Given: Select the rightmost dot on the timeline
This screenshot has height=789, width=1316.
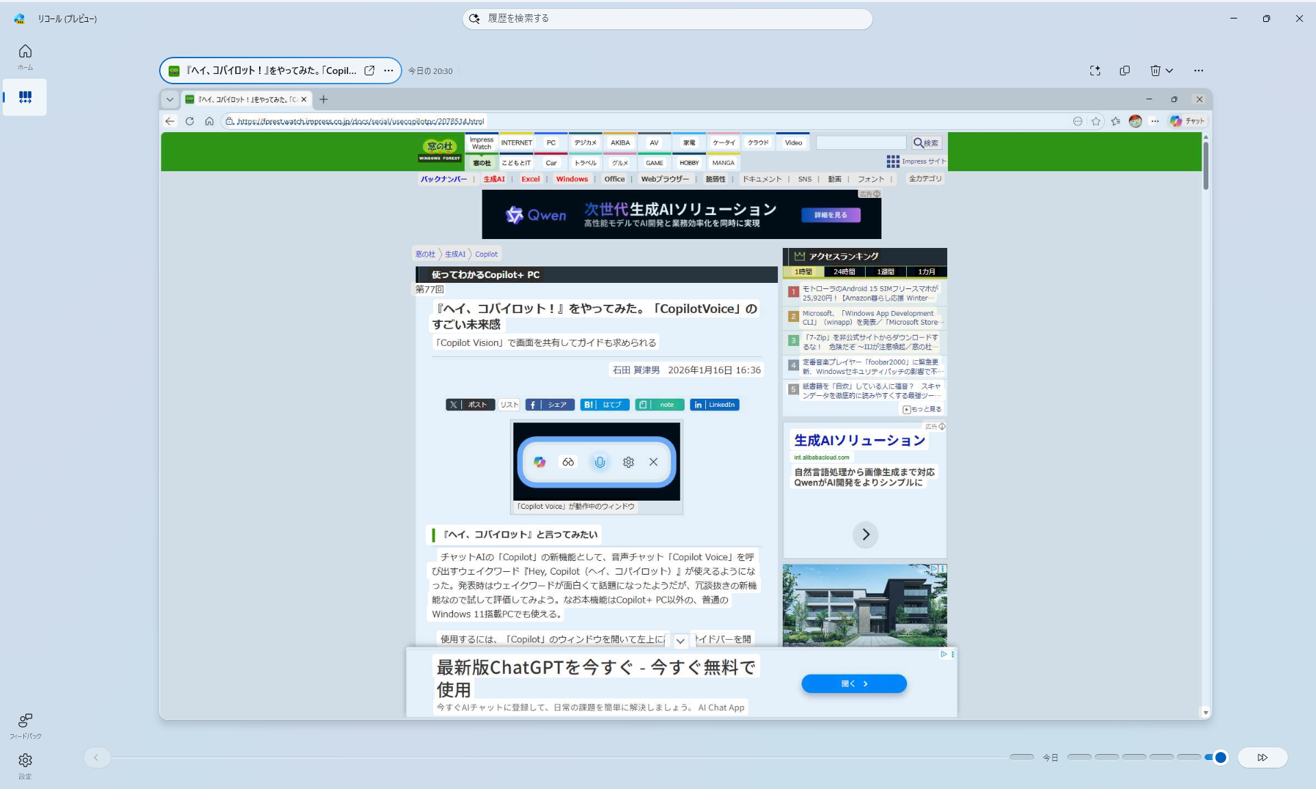Looking at the screenshot, I should coord(1219,757).
